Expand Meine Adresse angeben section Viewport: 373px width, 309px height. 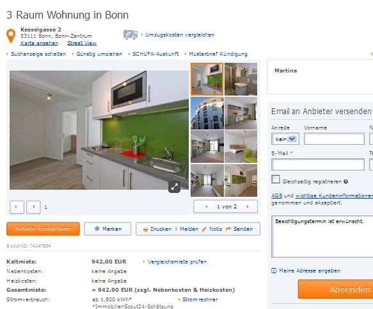click(x=306, y=271)
